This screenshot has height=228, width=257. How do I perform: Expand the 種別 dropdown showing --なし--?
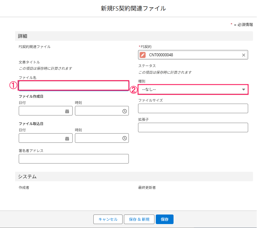(x=193, y=89)
